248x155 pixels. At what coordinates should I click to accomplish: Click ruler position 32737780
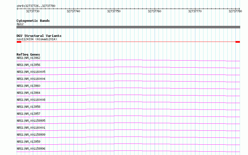[235, 11]
